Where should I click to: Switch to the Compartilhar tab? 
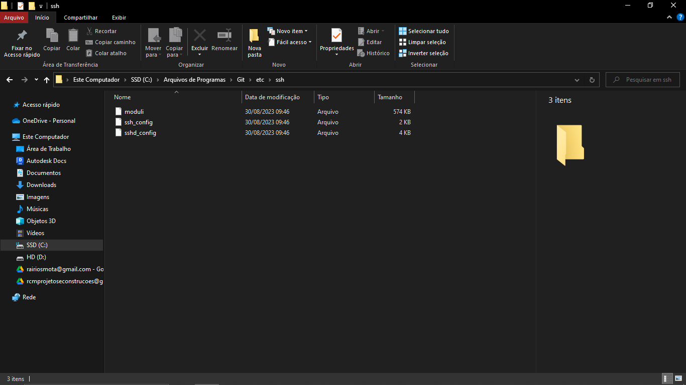[81, 18]
